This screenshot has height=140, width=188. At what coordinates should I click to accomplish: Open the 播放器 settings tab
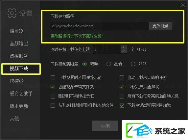(16, 31)
